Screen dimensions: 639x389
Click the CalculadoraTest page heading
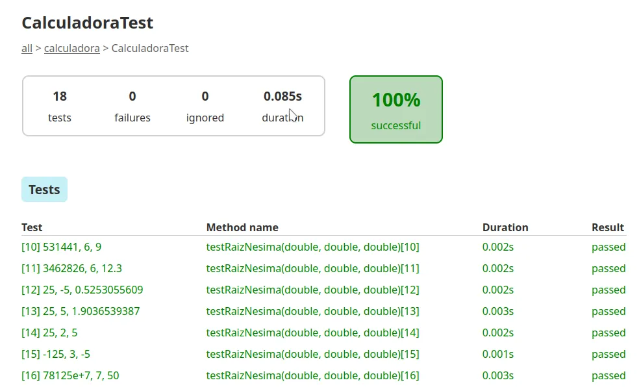tap(87, 23)
